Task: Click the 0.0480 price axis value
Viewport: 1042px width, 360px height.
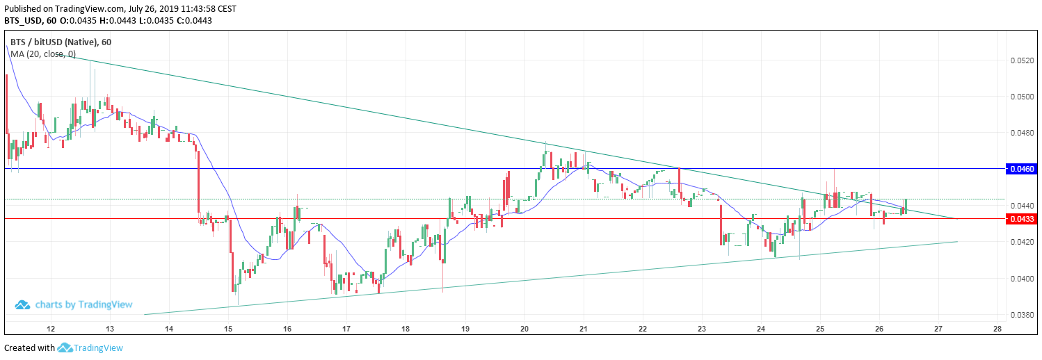Action: [x=1020, y=133]
